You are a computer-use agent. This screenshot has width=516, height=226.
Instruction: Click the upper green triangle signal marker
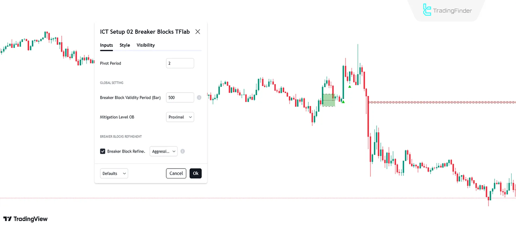[x=350, y=87]
